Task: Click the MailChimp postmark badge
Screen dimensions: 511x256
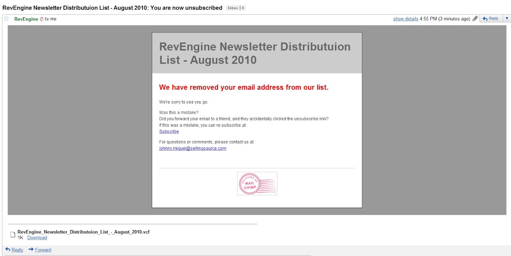Action: [257, 184]
